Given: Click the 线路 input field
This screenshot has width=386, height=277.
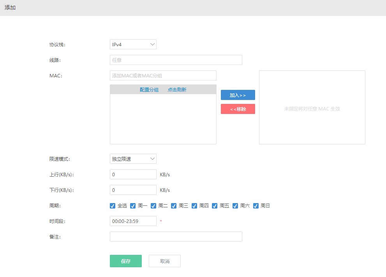Looking at the screenshot, I should [x=176, y=60].
